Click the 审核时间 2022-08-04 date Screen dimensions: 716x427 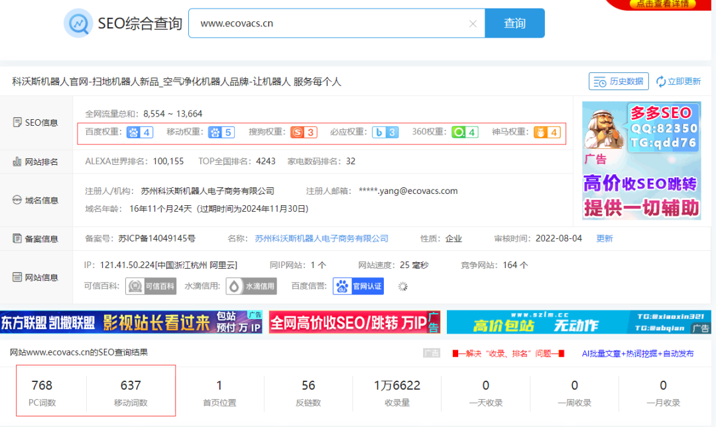559,238
